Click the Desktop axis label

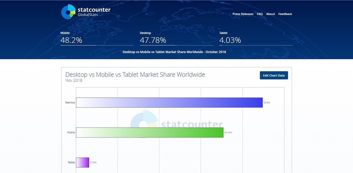tap(70, 103)
